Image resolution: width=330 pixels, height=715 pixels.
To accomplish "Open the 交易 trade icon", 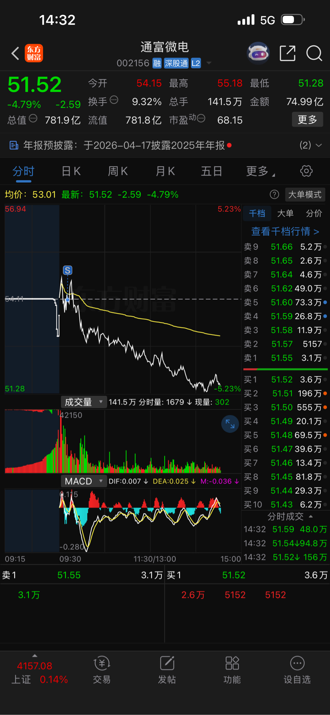I will pyautogui.click(x=102, y=670).
